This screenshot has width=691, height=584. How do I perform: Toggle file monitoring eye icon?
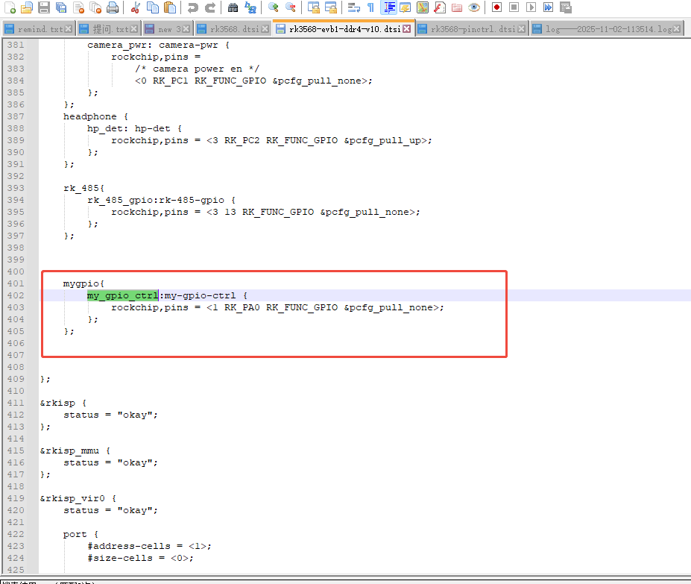point(474,7)
